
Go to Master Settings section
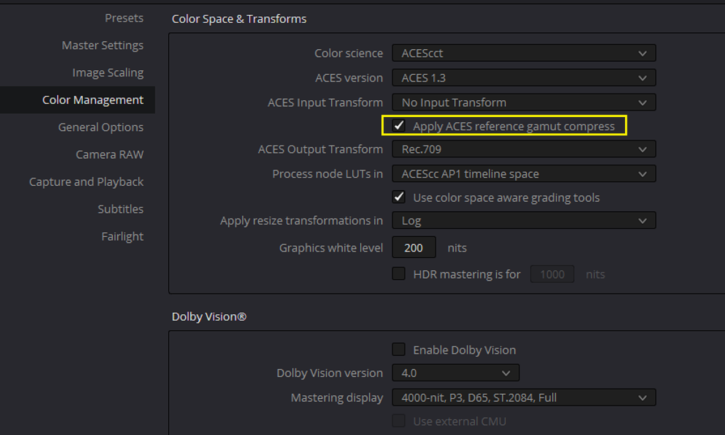103,45
